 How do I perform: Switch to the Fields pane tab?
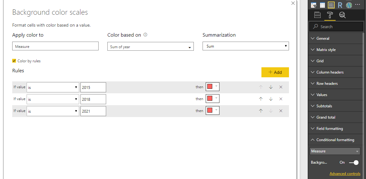[317, 15]
